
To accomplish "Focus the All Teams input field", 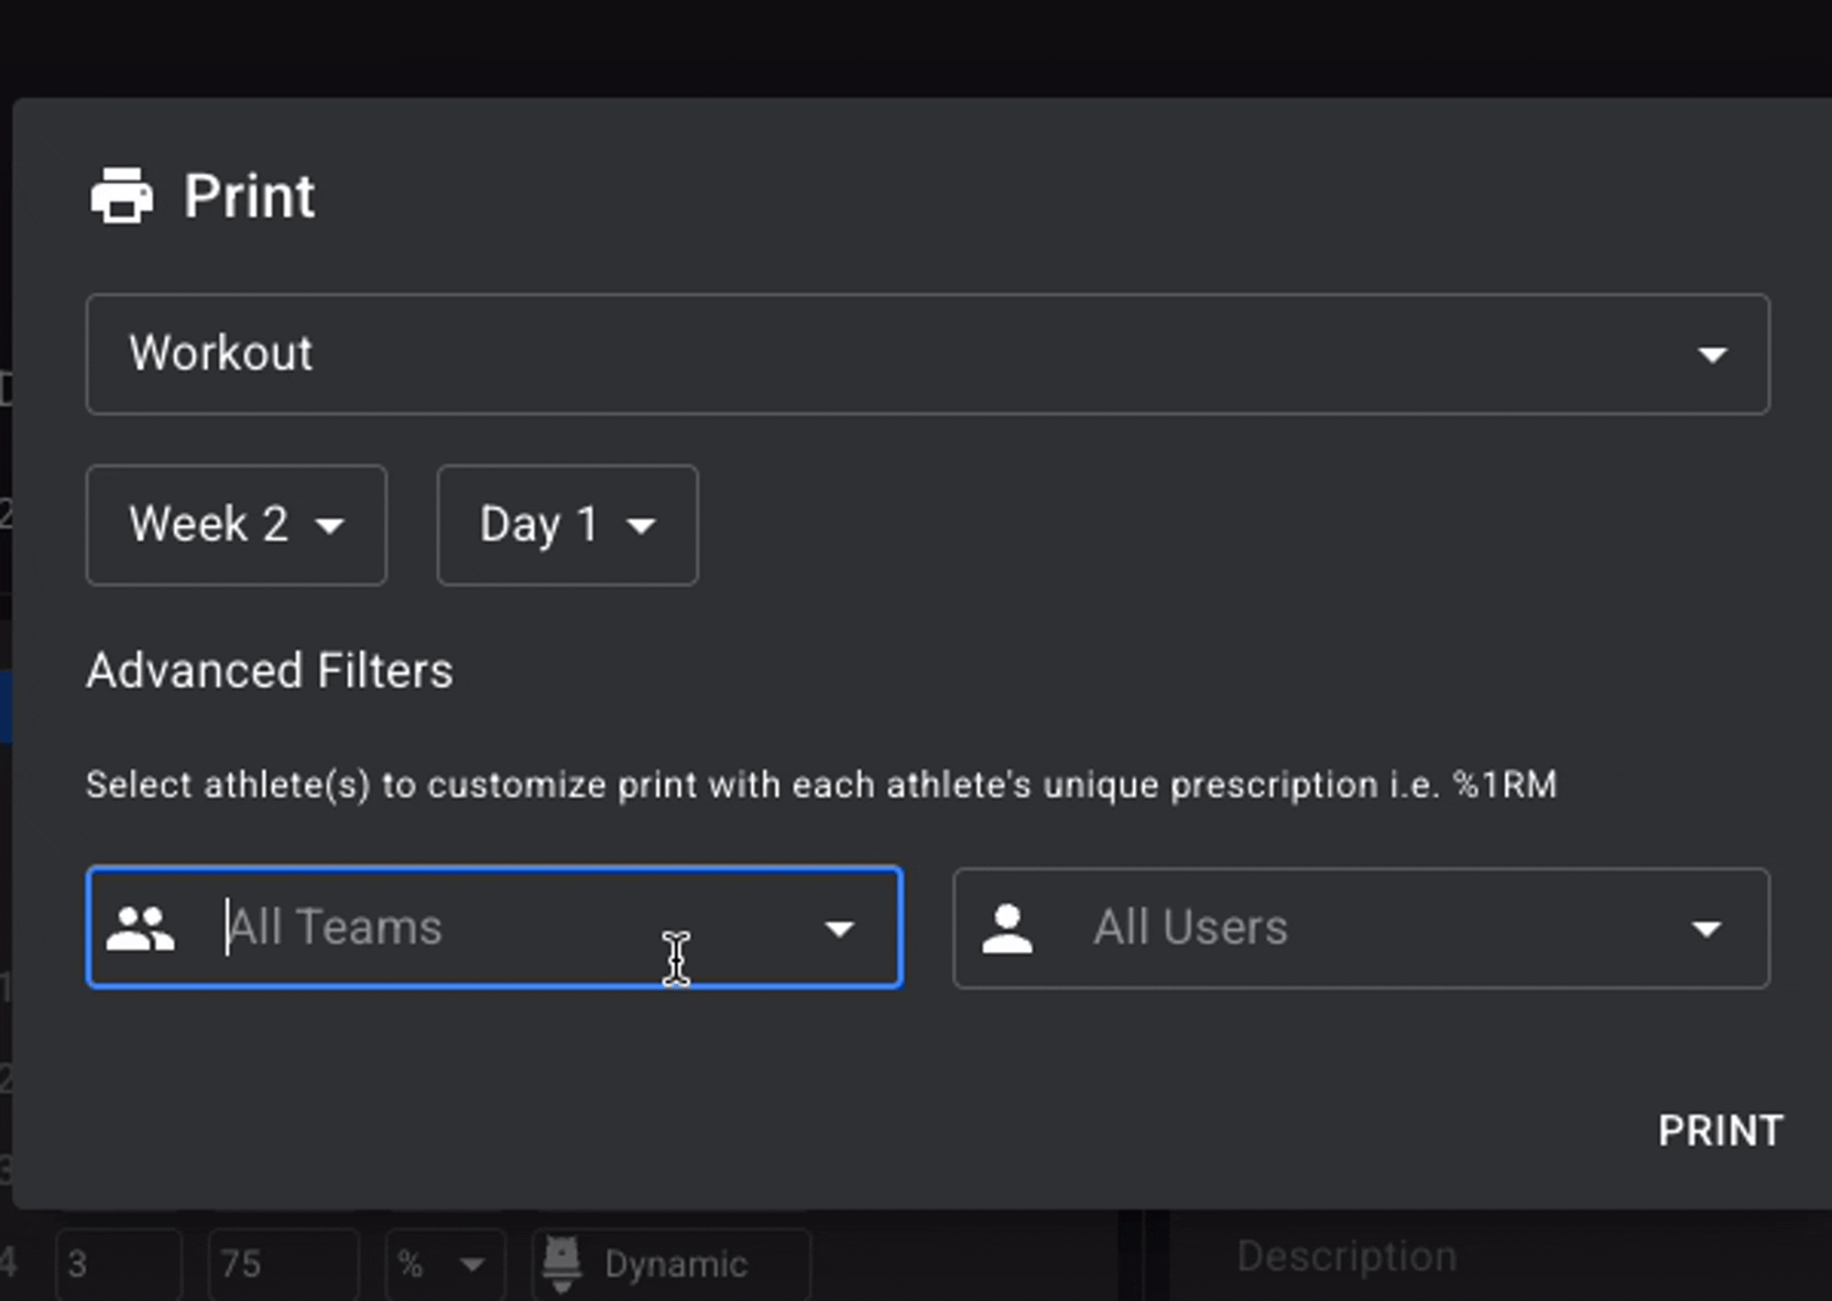I will 495,927.
